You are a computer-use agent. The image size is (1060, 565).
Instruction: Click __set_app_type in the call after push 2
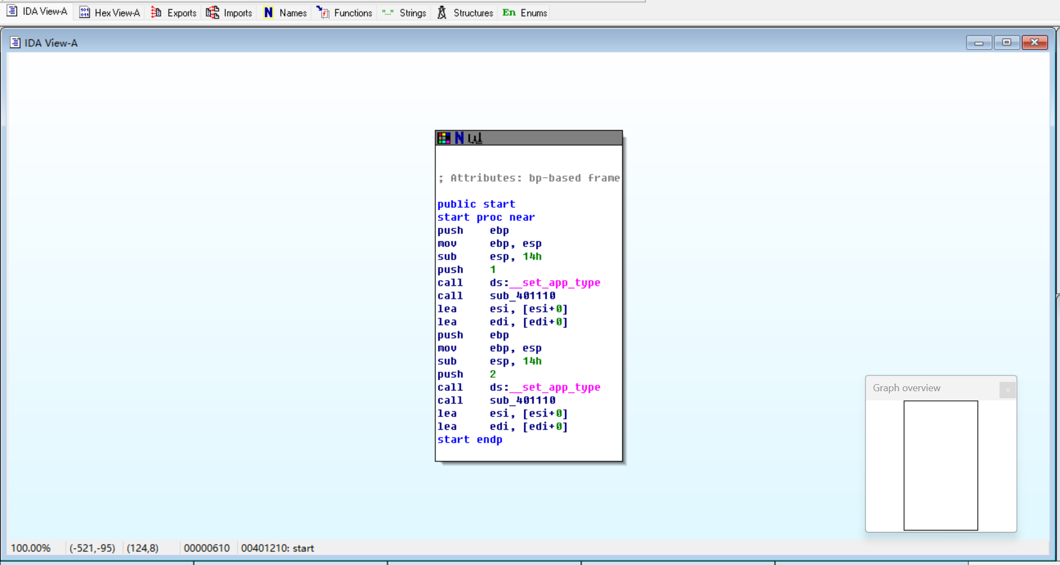(x=555, y=387)
